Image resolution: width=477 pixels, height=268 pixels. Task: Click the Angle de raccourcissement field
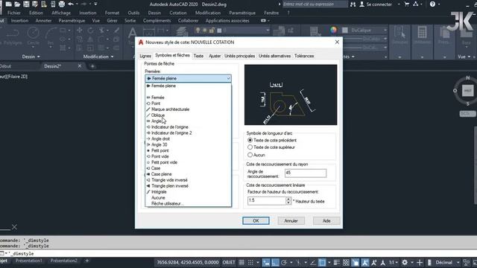tap(306, 173)
